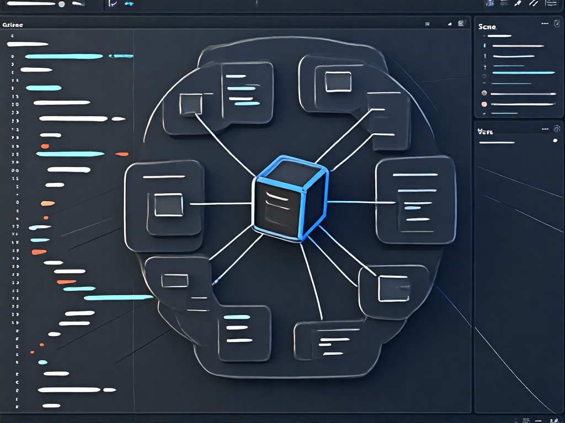Screen dimensions: 565x423
Task: Click the pin icon in the Scne panel header
Action: [557, 24]
